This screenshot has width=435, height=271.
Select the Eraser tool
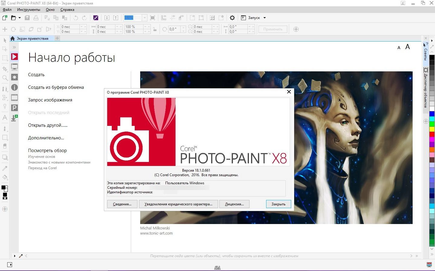point(5,145)
